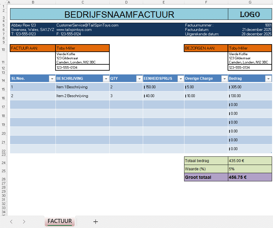Switch to the FACTUUR sheet tab
This screenshot has width=273, height=228.
pos(60,221)
